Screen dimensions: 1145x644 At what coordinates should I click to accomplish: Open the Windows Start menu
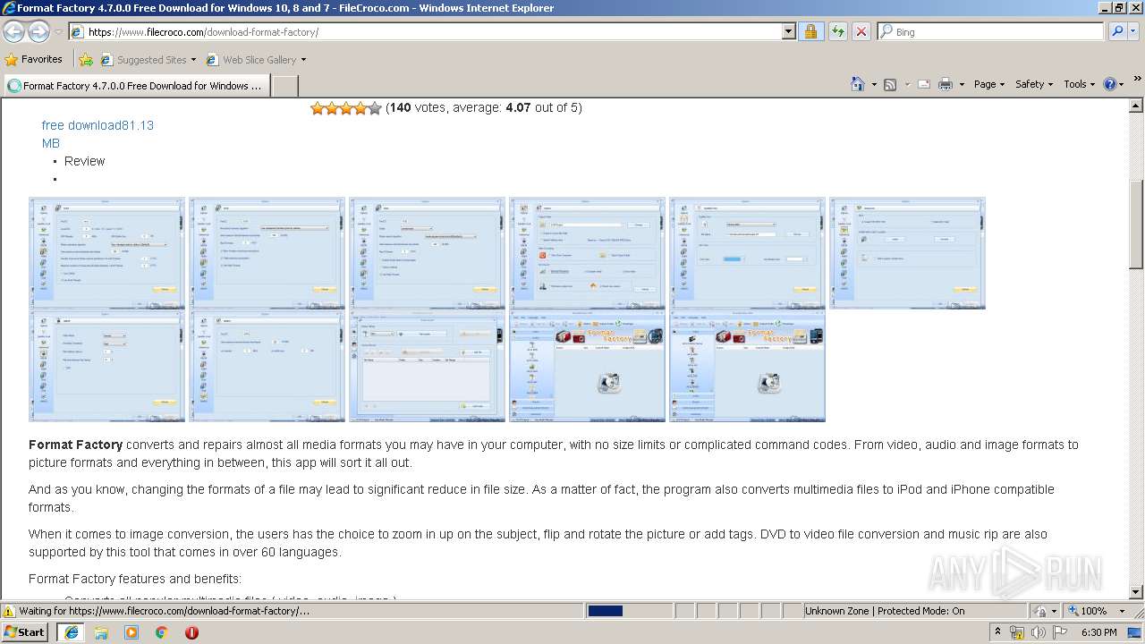coord(25,632)
